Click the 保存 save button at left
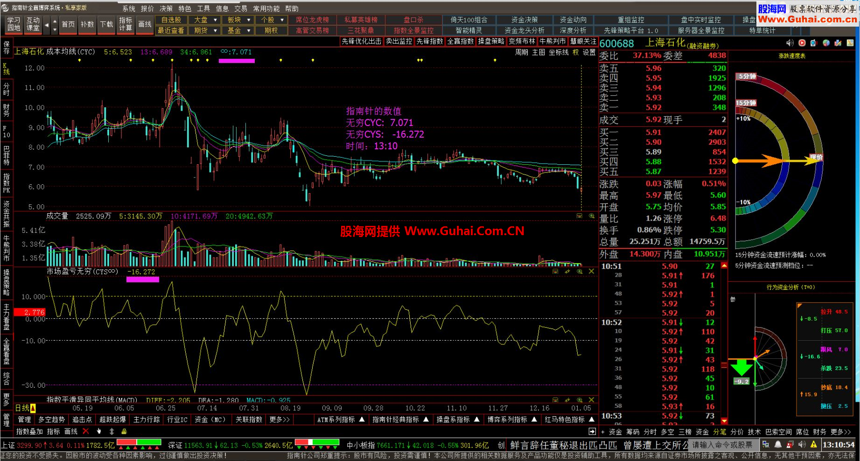This screenshot has height=461, width=860. [x=7, y=47]
